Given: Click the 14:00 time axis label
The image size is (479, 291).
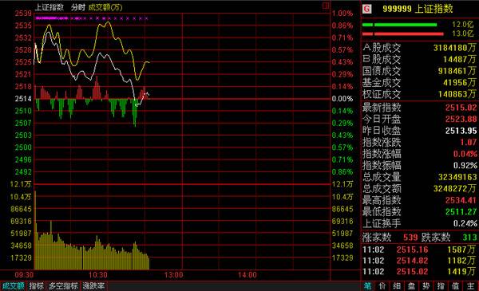Looking at the screenshot, I should (247, 275).
